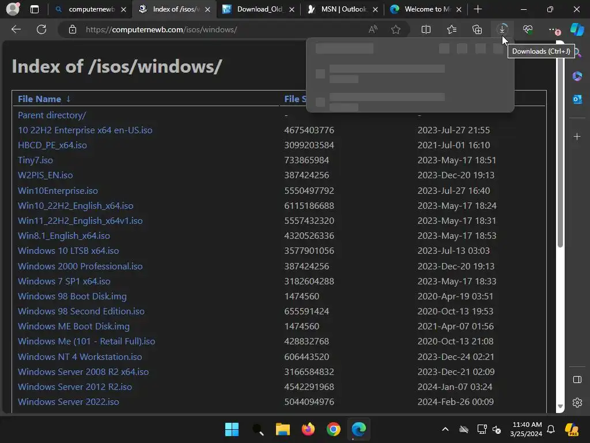Switch to the Download_Old tab

(x=258, y=9)
